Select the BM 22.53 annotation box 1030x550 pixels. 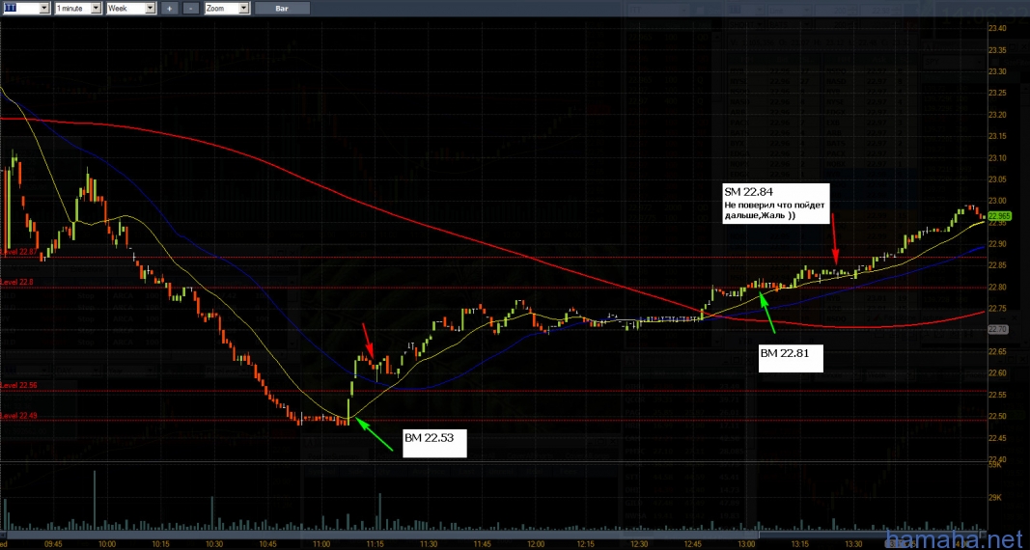(x=434, y=442)
